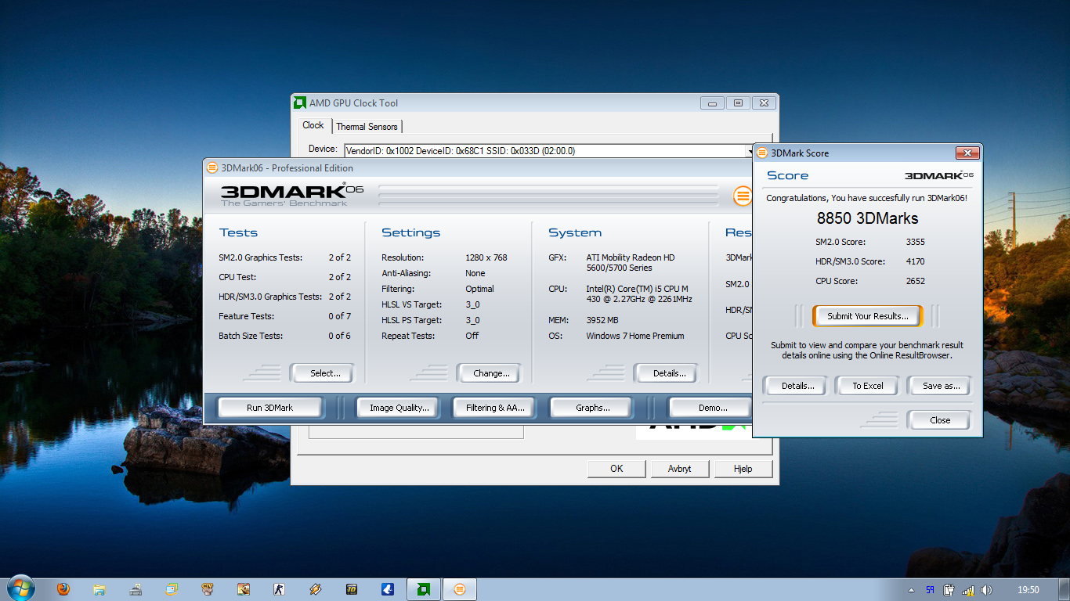Click 'Batch Size Tests:' row label
This screenshot has height=601, width=1070.
(x=251, y=336)
